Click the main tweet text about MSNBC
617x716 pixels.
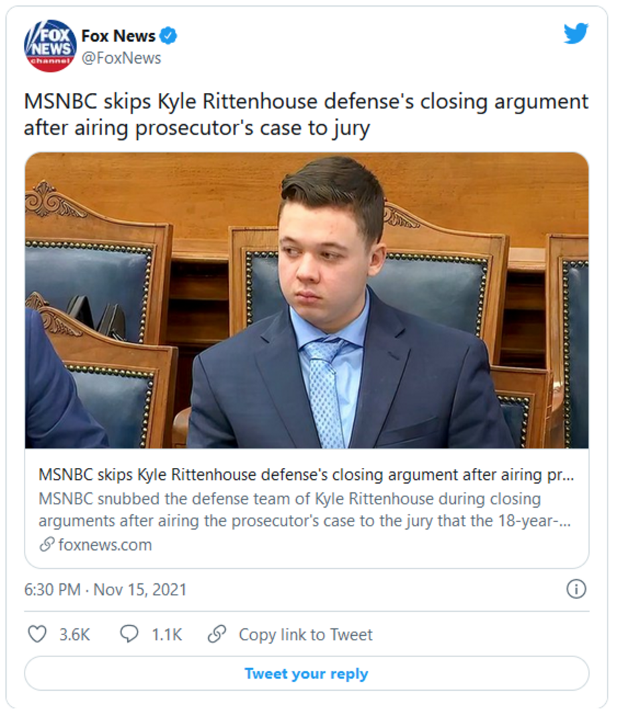click(306, 114)
